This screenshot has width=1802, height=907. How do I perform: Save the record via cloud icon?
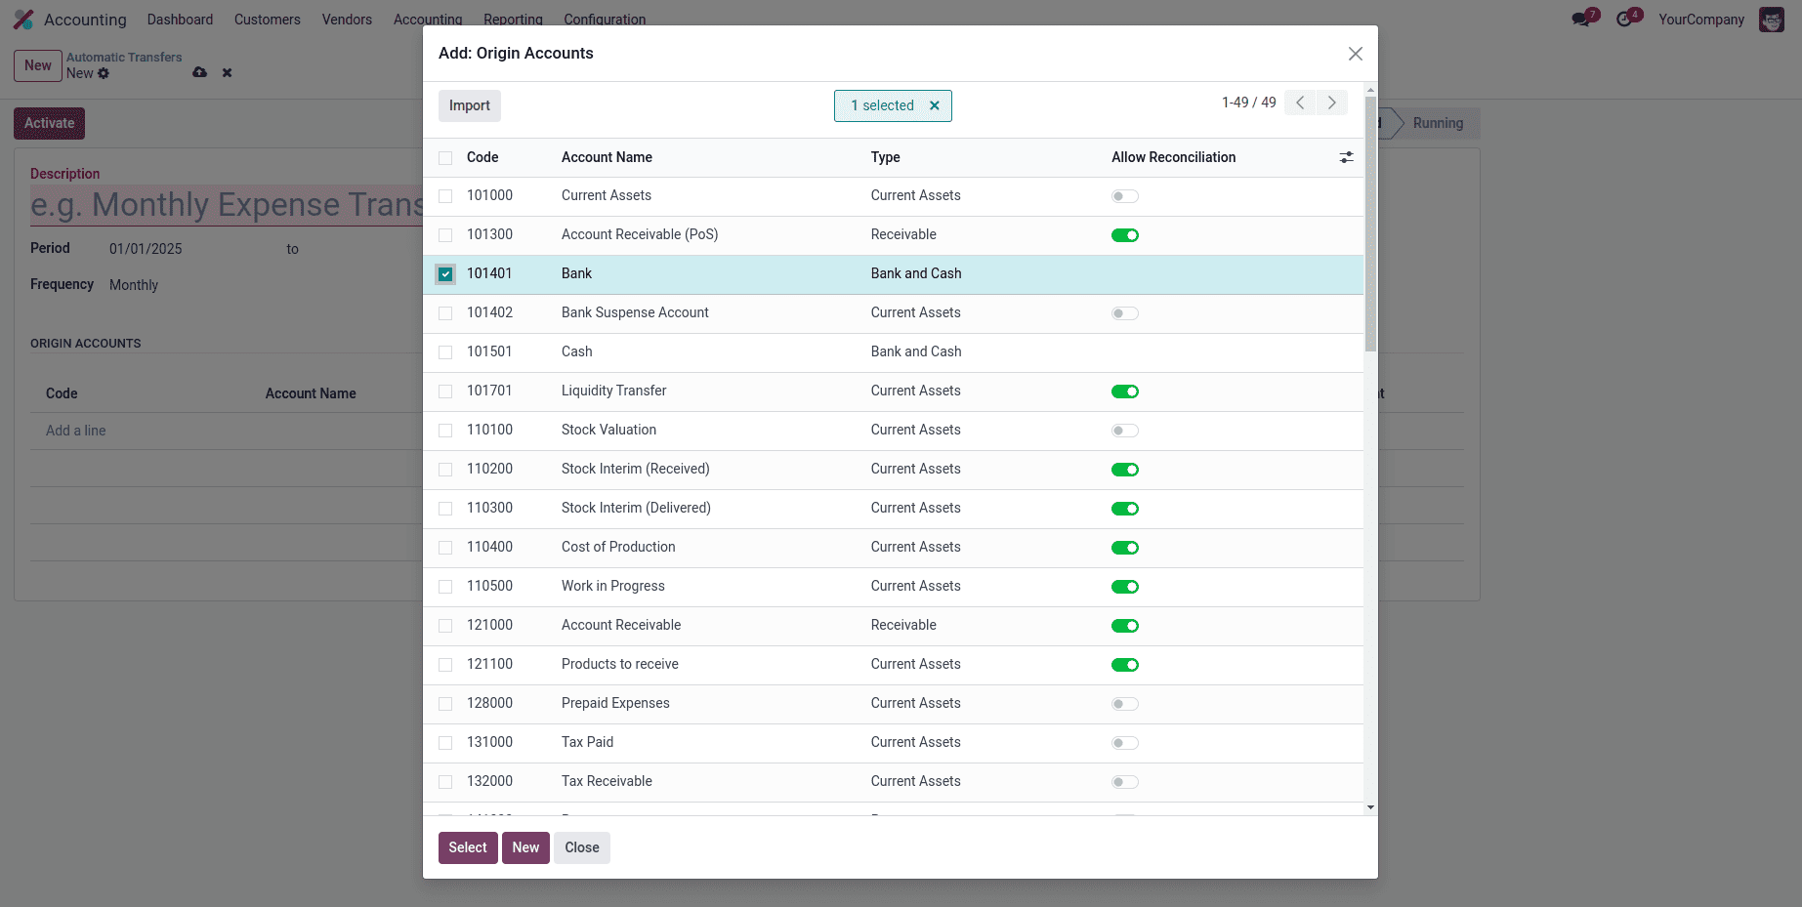coord(200,72)
